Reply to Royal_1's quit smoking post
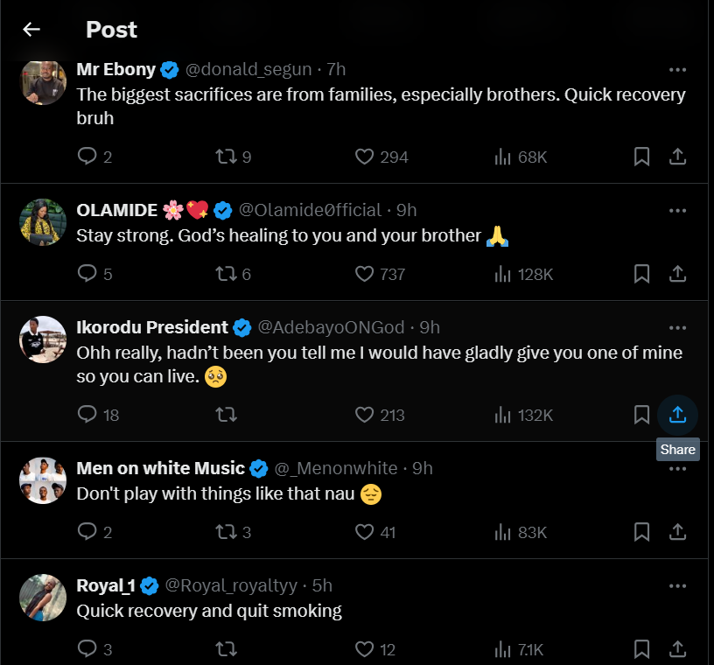Screen dimensions: 714x665 tap(87, 649)
